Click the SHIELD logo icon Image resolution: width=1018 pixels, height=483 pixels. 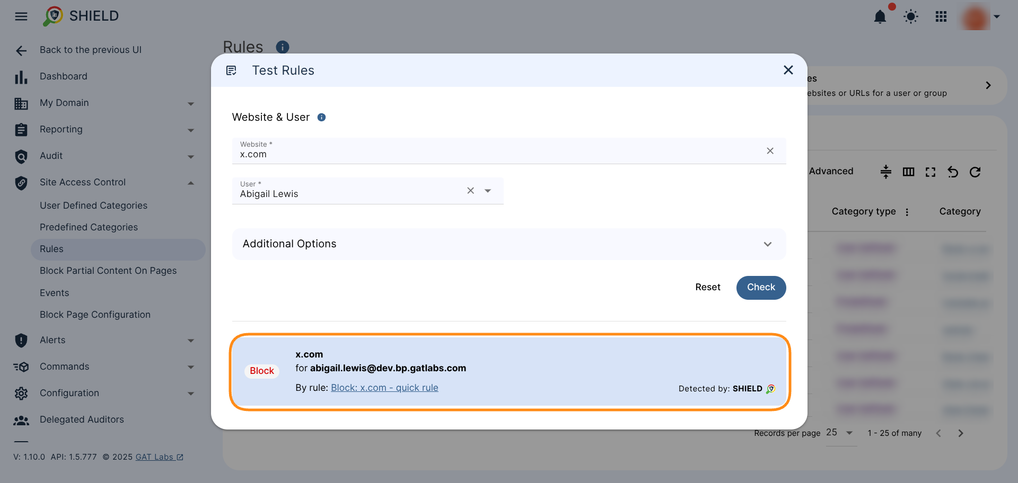click(53, 16)
